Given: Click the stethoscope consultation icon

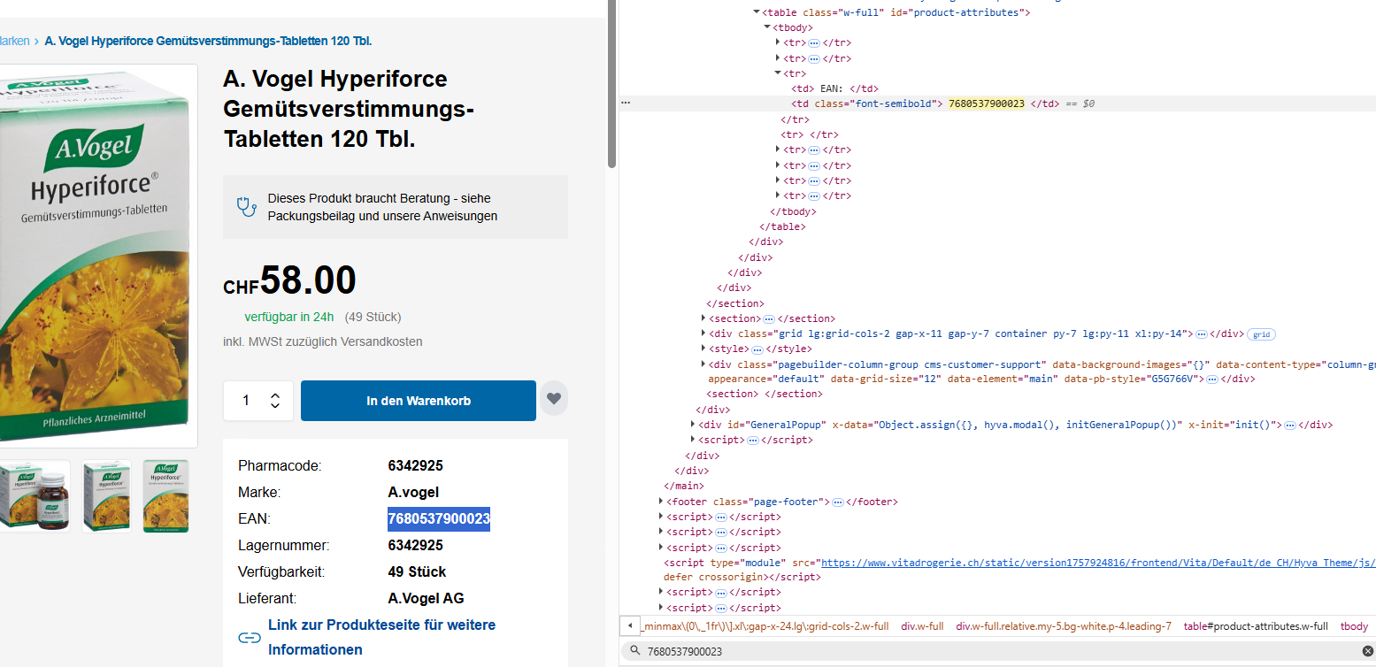Looking at the screenshot, I should tap(246, 207).
